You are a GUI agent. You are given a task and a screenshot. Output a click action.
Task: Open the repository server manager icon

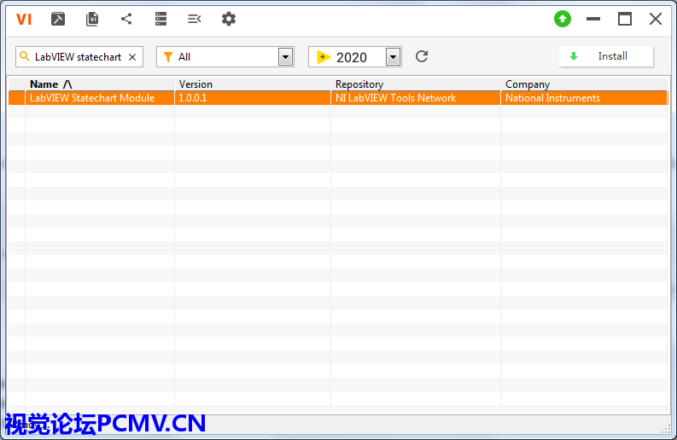160,19
